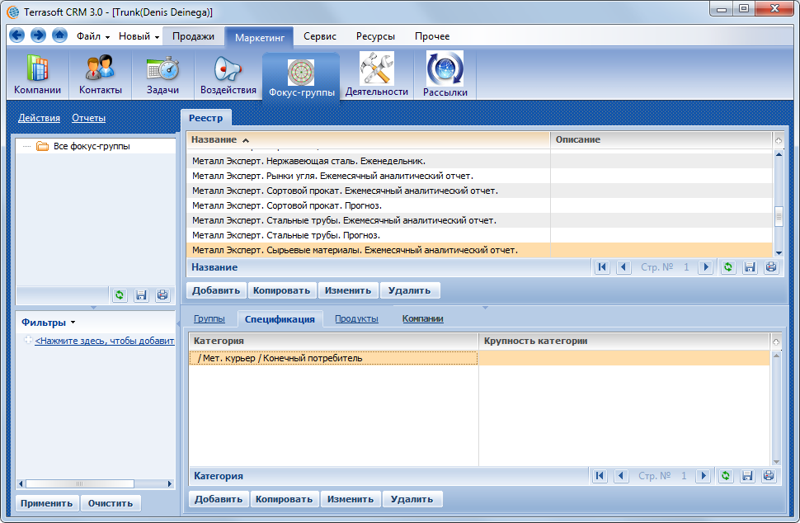Open the Задачи section
The height and width of the screenshot is (523, 800).
pyautogui.click(x=162, y=75)
